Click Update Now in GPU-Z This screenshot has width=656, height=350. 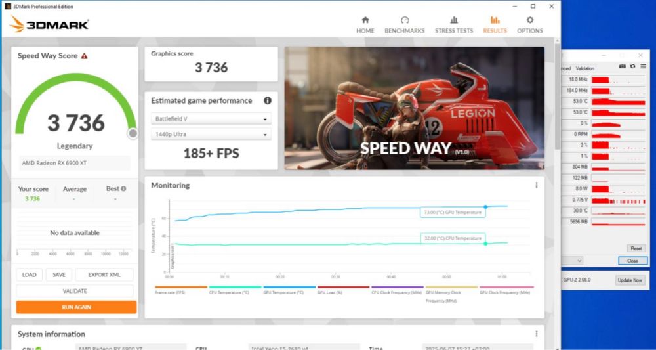[630, 280]
